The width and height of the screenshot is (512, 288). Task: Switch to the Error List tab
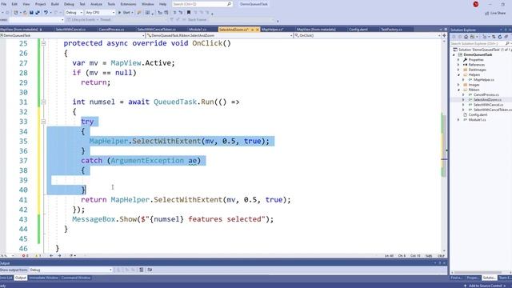click(x=6, y=278)
